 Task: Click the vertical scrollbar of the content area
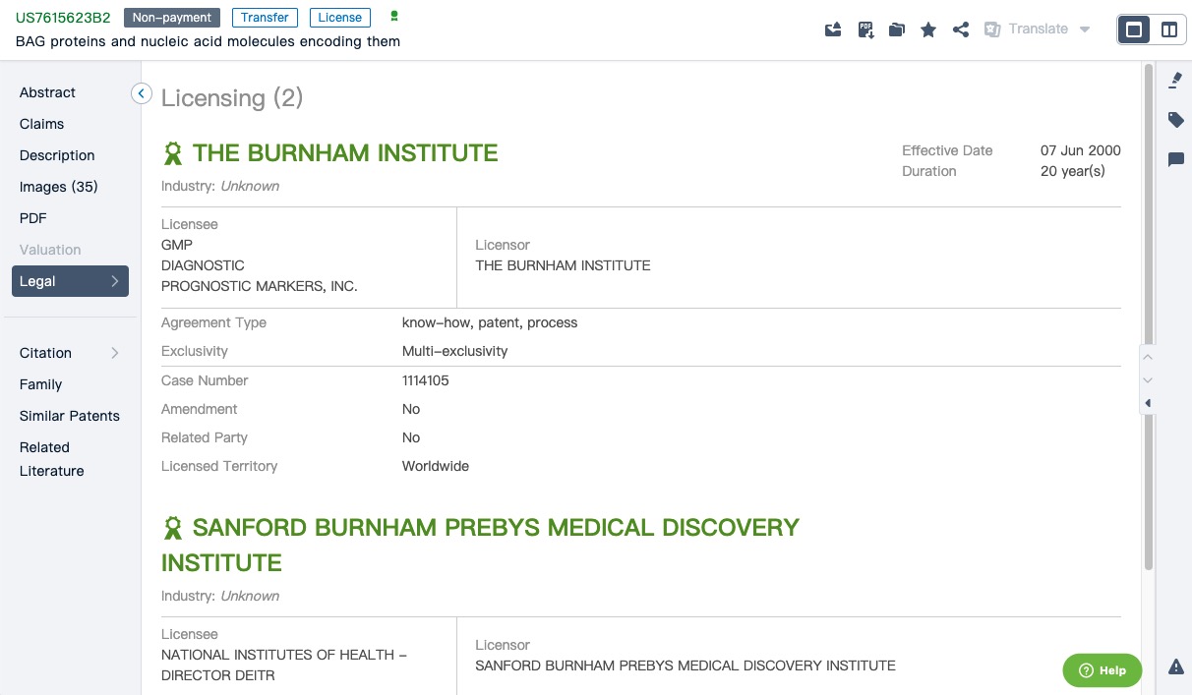tap(1148, 315)
